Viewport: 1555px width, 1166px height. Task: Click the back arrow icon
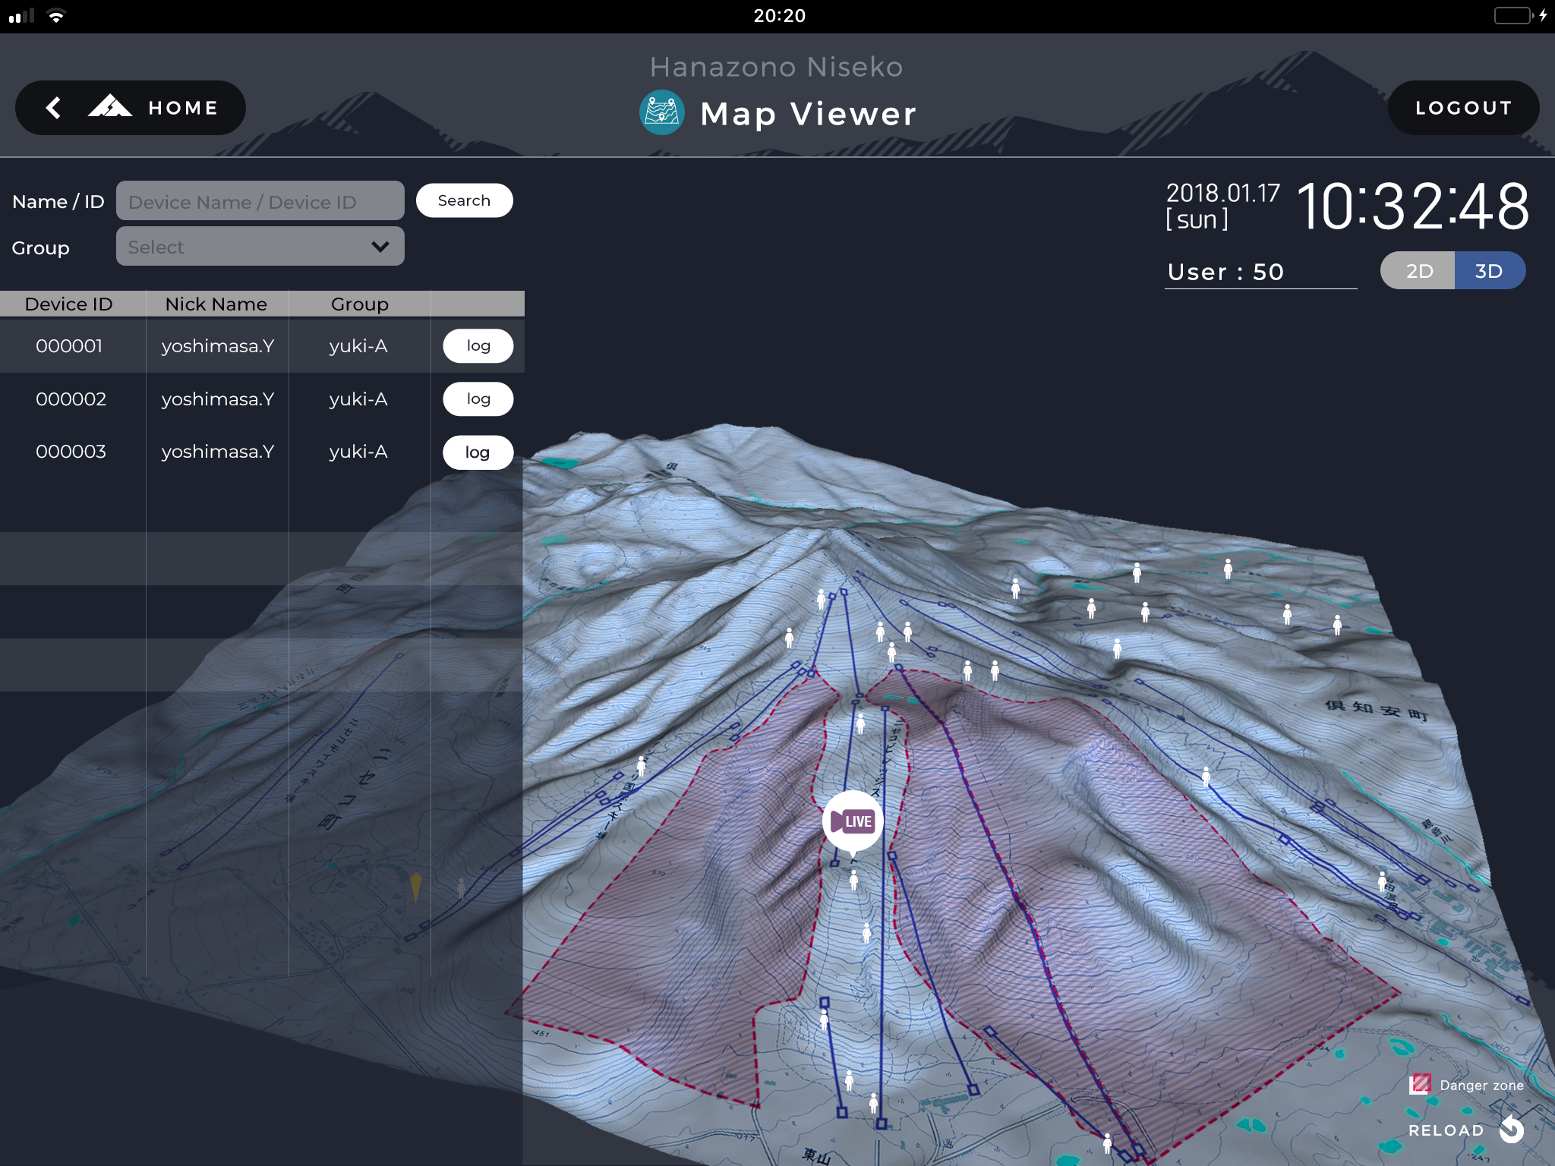50,106
